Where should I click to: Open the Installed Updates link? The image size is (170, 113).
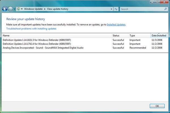(x=116, y=25)
